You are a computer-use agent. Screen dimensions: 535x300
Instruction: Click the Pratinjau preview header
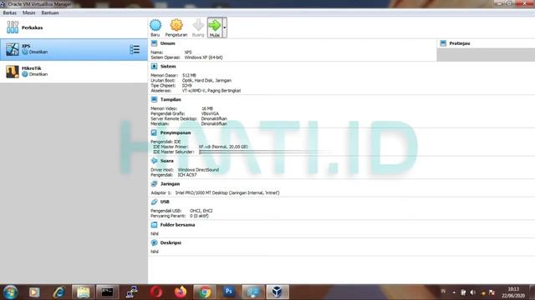point(460,43)
